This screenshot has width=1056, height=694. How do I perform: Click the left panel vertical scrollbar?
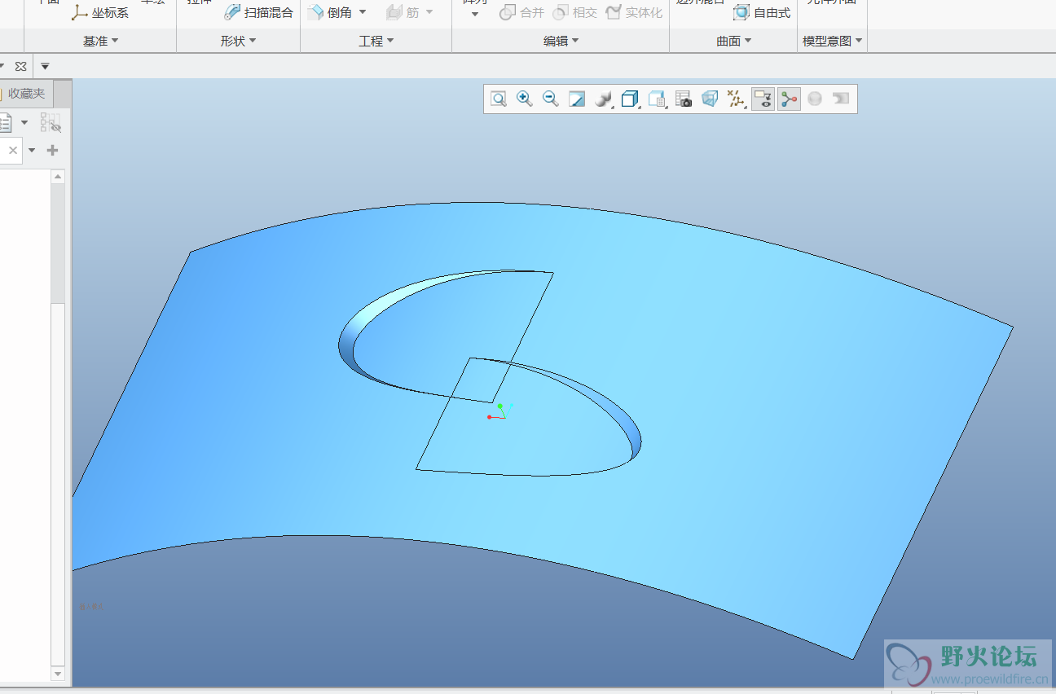[x=57, y=244]
